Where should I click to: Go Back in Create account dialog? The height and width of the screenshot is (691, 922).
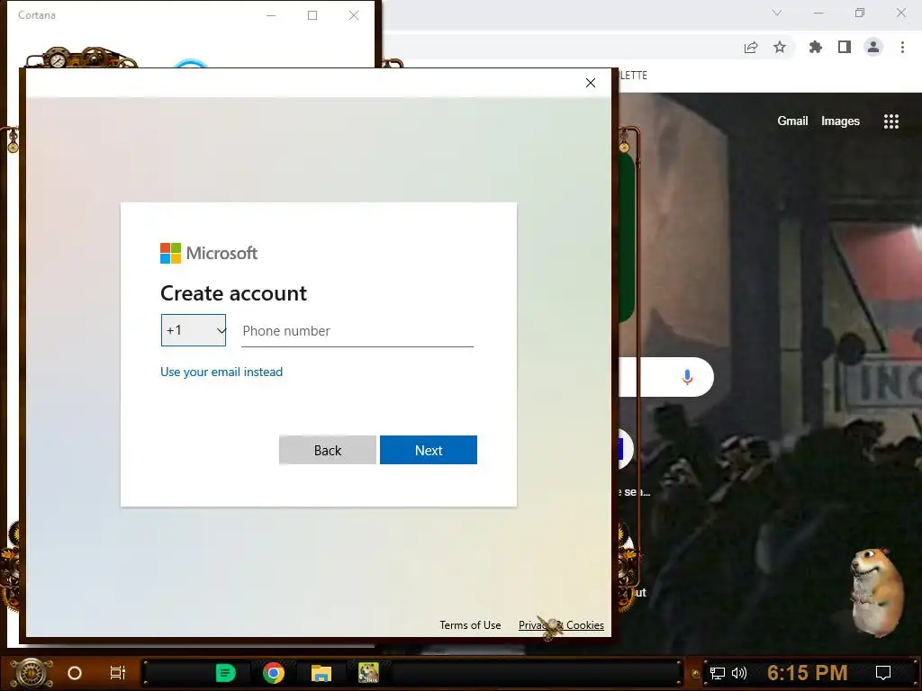coord(327,450)
